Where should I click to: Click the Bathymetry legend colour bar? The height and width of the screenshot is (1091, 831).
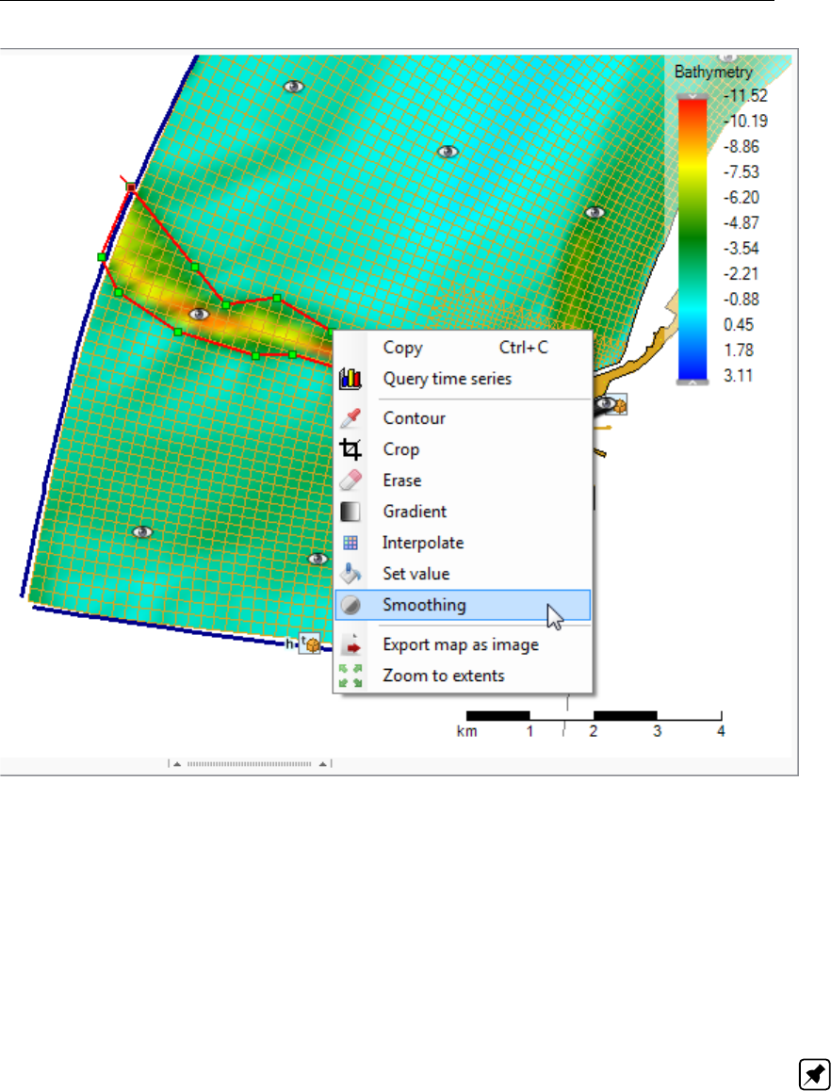tap(692, 239)
